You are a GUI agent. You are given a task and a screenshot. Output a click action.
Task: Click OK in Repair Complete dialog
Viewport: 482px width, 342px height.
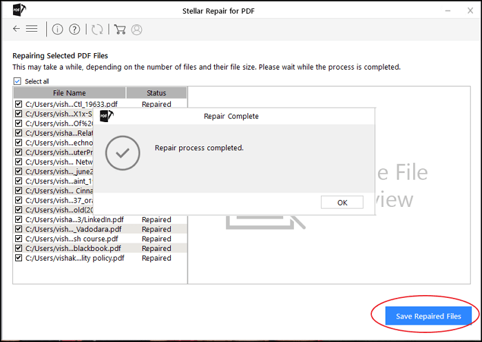[342, 203]
